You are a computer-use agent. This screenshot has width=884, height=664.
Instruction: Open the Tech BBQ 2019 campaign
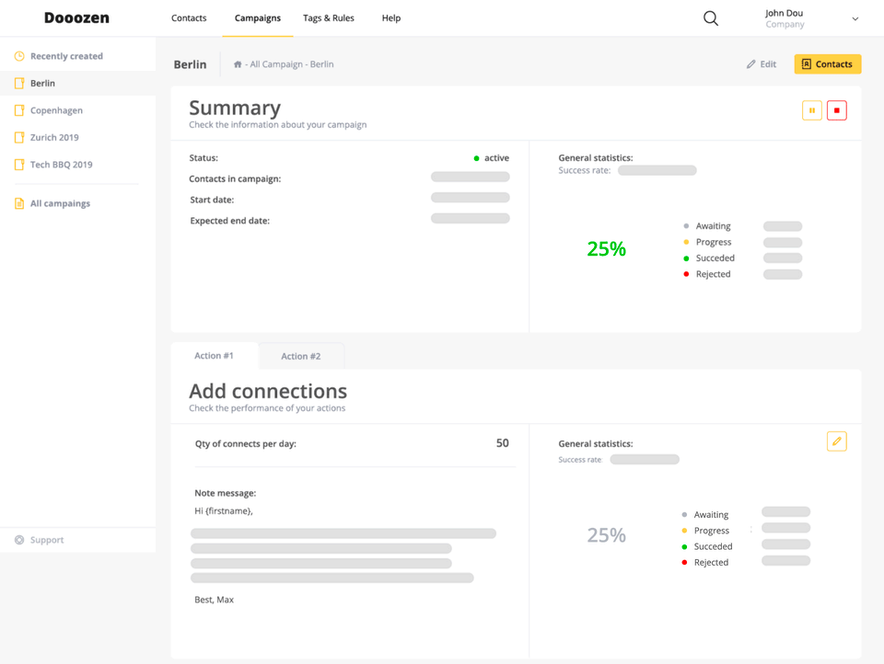62,165
